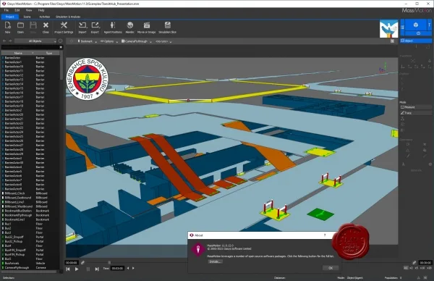Set playback speed to x2
The width and height of the screenshot is (434, 281).
coord(412,268)
